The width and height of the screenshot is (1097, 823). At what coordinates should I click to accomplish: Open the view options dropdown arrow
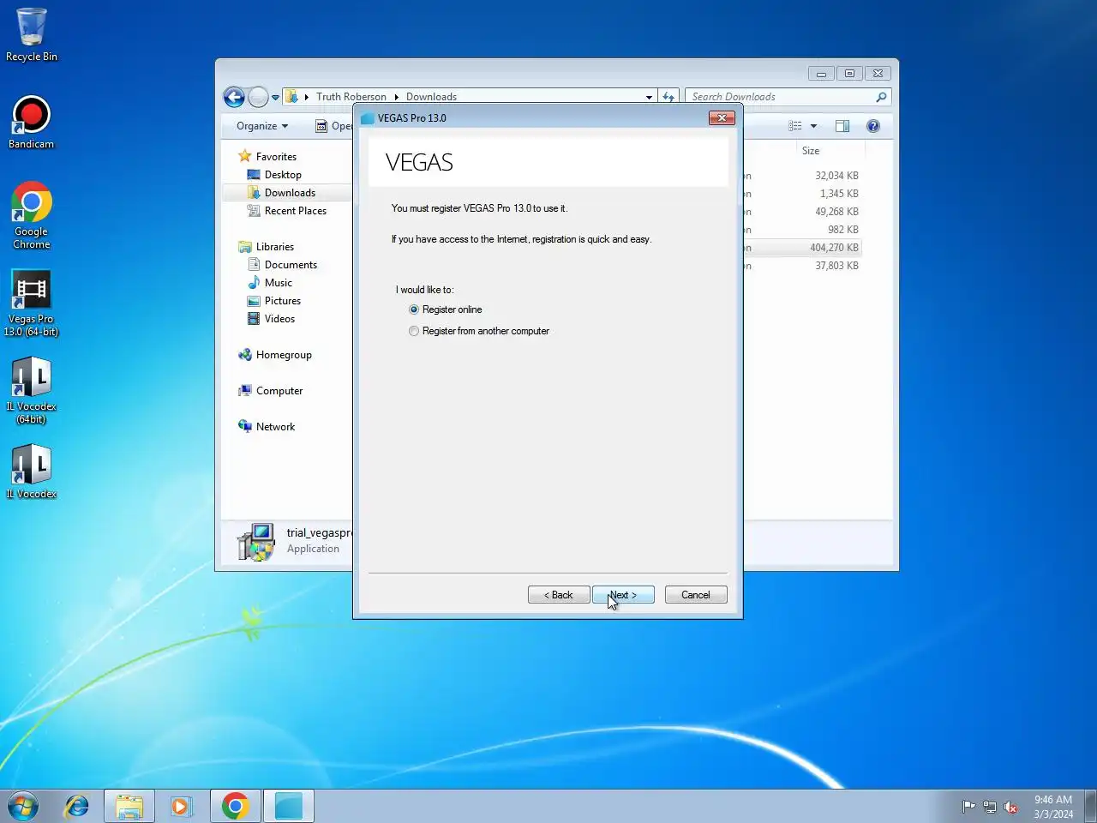click(x=813, y=126)
